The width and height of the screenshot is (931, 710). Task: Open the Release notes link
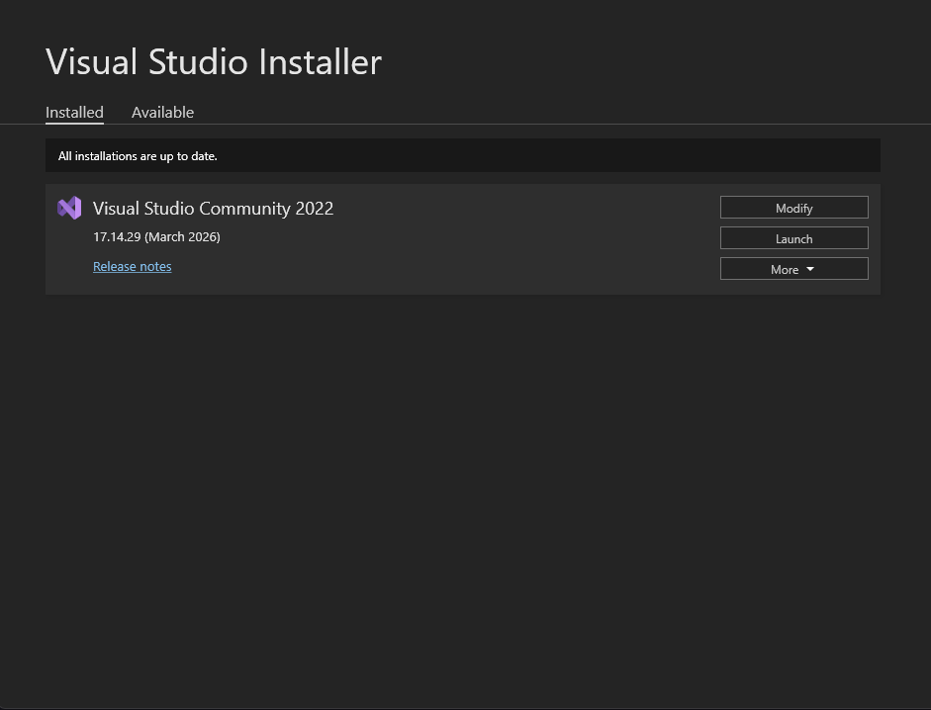click(x=132, y=266)
